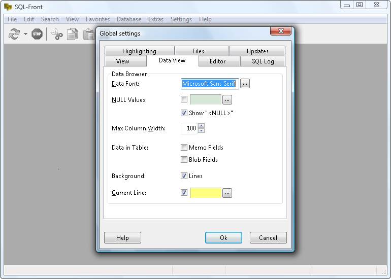Click the Data Font text field
Image resolution: width=391 pixels, height=279 pixels.
point(210,84)
